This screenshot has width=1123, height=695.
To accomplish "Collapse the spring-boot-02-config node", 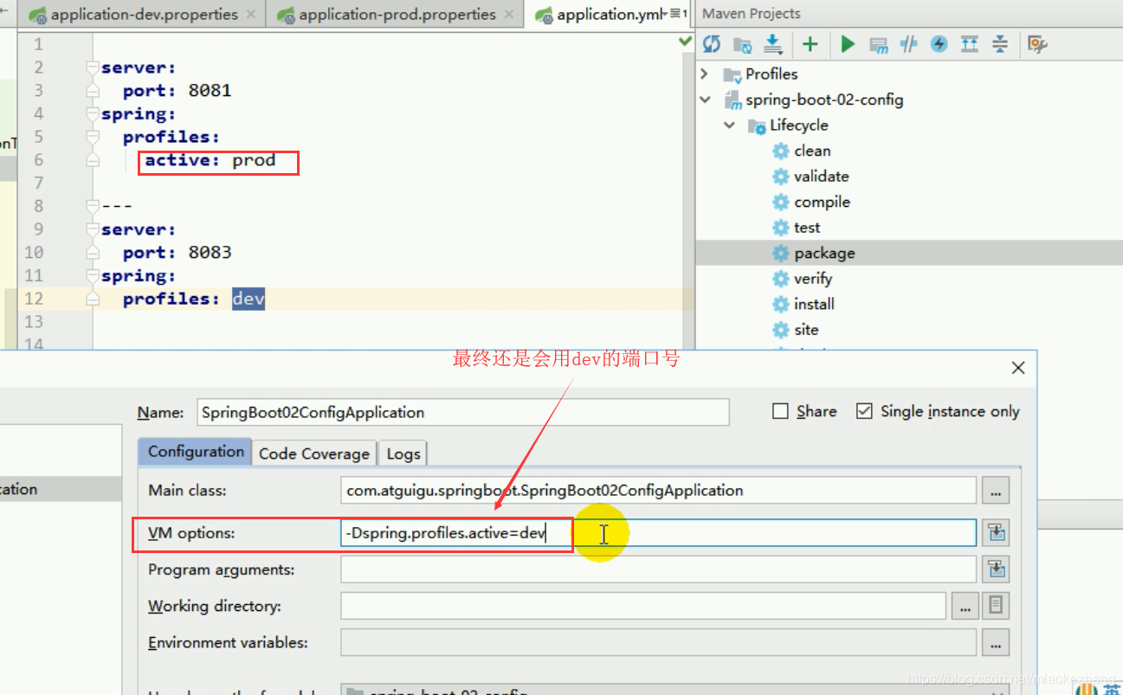I will pos(705,100).
